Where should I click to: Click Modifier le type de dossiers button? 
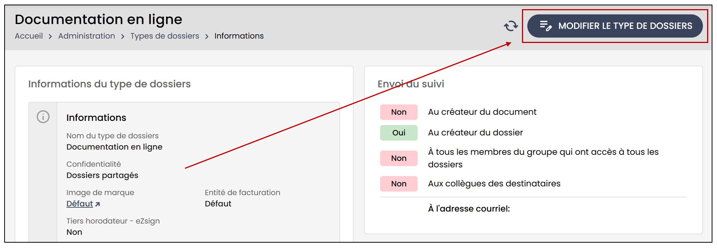pos(615,26)
